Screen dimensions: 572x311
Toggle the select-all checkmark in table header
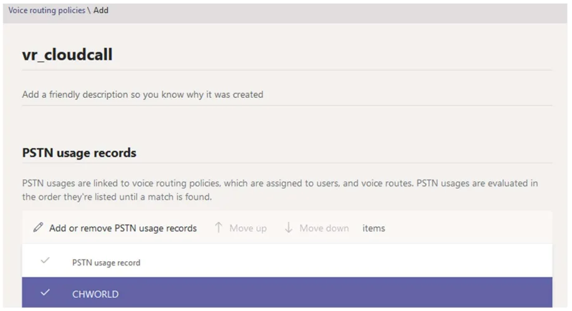[45, 262]
